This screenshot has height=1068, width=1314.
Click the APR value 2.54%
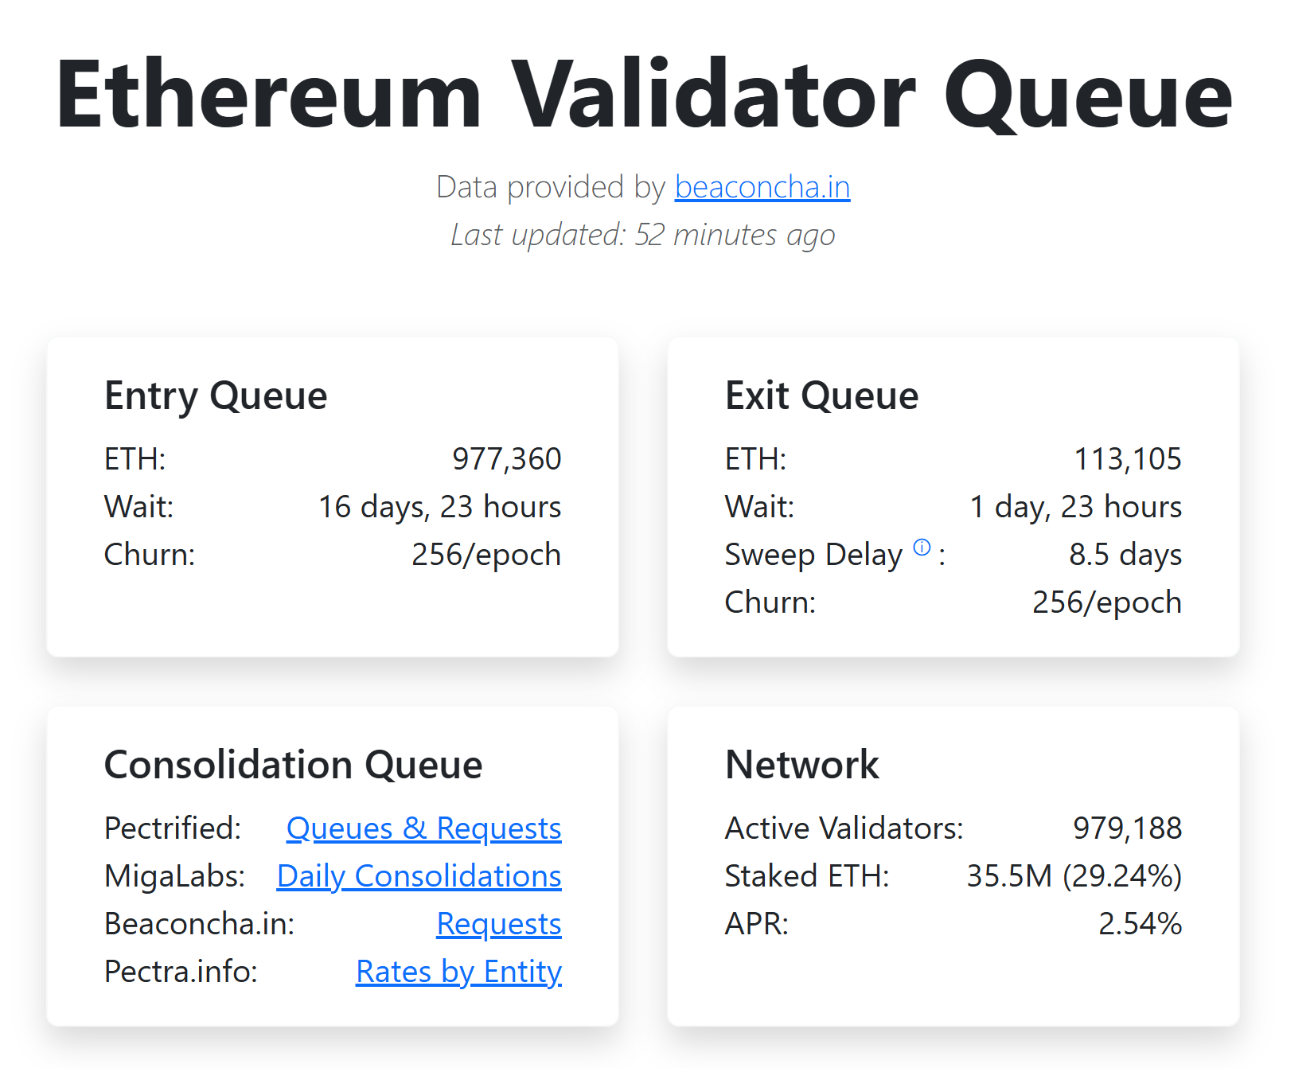(x=1140, y=924)
